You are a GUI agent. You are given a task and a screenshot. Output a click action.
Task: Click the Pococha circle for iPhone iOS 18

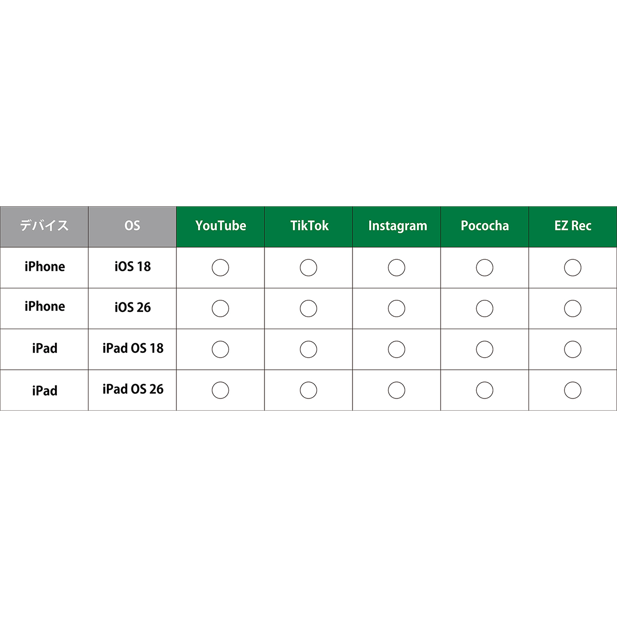pyautogui.click(x=484, y=268)
